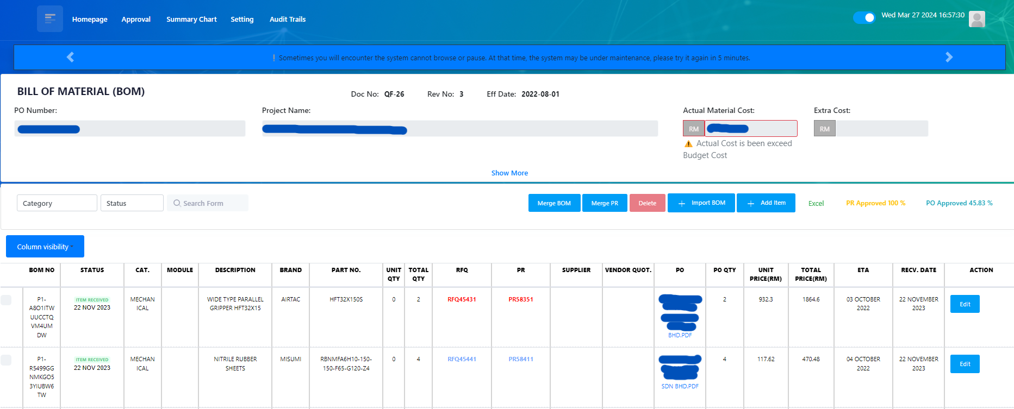Type in the Search Form field

pos(213,203)
